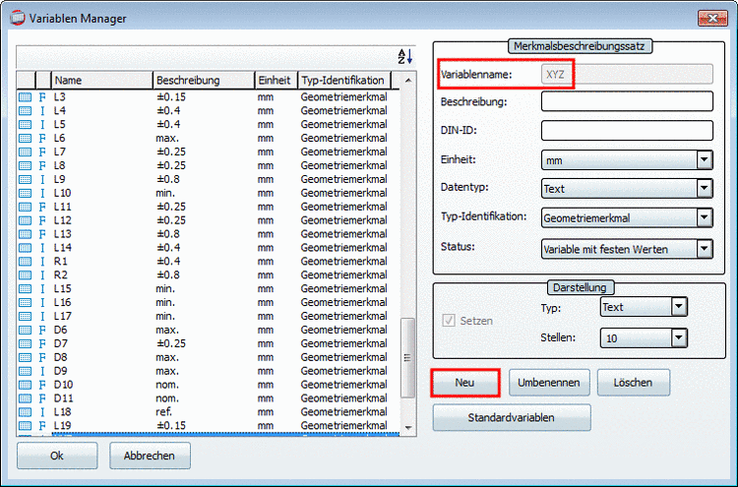Viewport: 738px width, 487px height.
Task: Click the I status icon in row L17
Action: 42,316
